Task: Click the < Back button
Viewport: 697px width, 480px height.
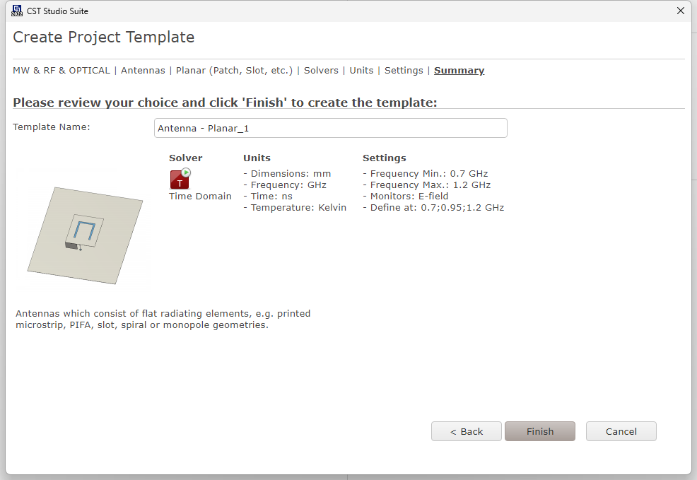Action: (x=467, y=431)
